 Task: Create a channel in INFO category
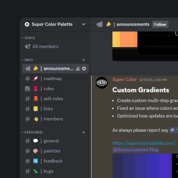coord(84,60)
